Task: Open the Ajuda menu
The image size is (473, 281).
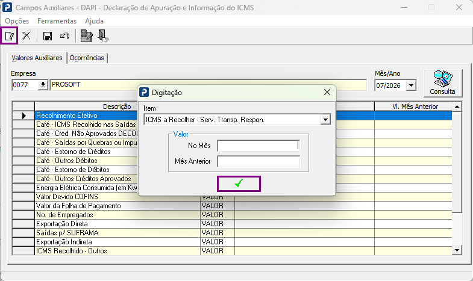Action: click(94, 21)
